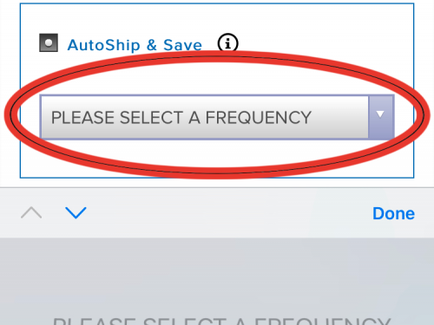Tap Done in the keyboard toolbar
Viewport: 434px width, 325px height.
(393, 213)
